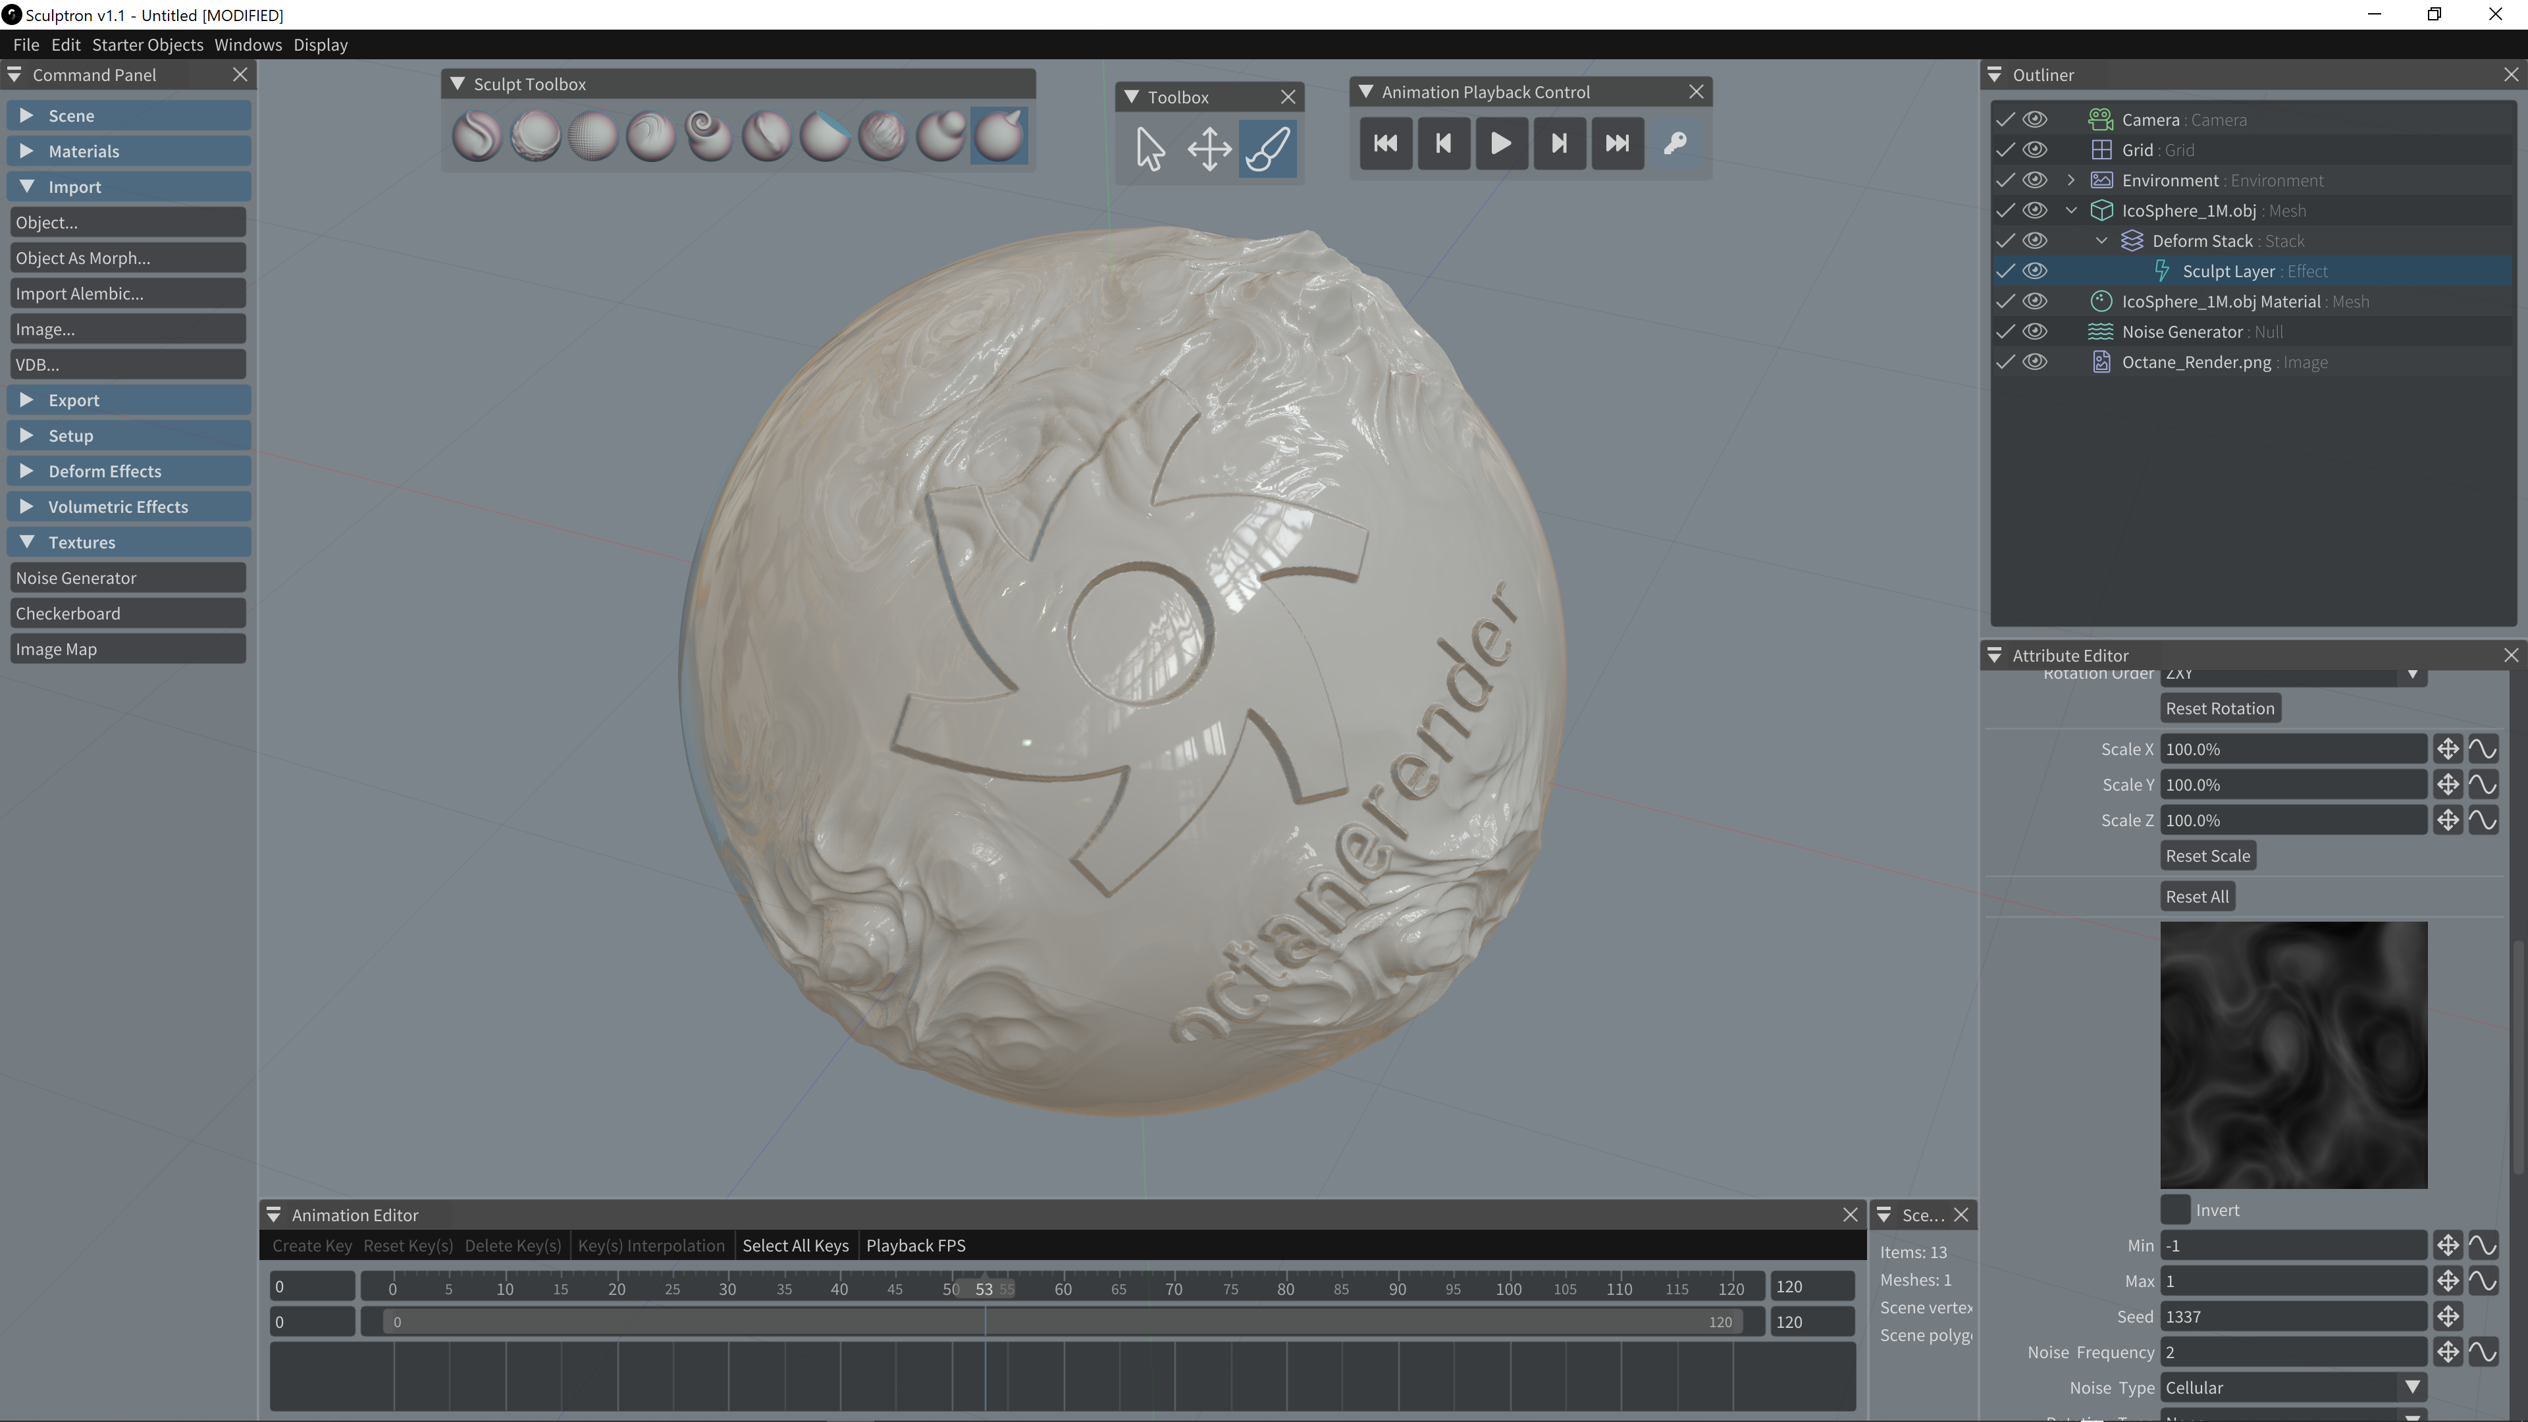This screenshot has height=1422, width=2528.
Task: Uncheck the Camera enabled checkmark in Outliner
Action: 2005,120
